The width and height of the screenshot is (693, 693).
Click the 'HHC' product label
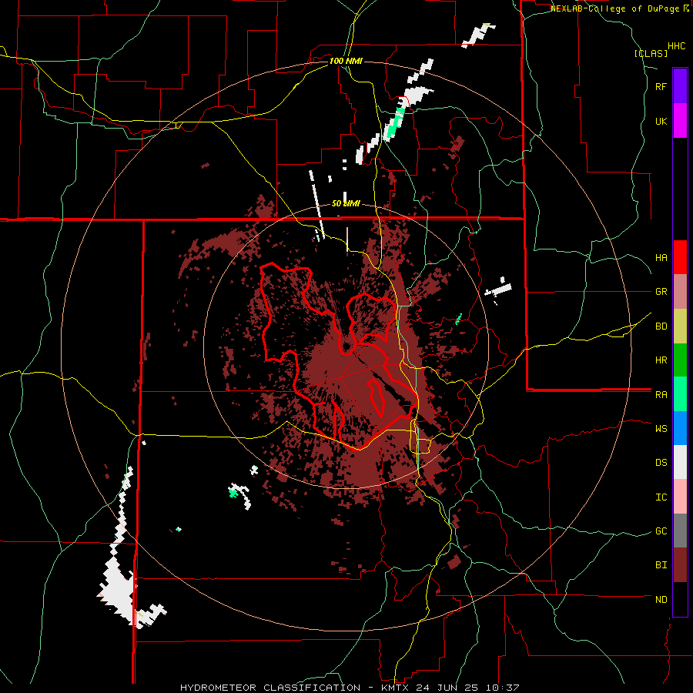[x=677, y=46]
